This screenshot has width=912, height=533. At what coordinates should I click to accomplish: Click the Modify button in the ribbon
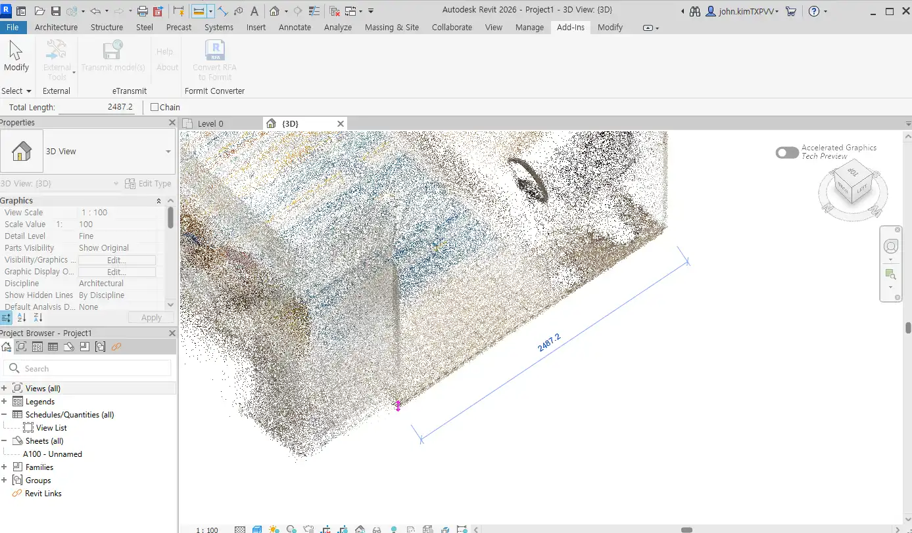click(x=16, y=56)
